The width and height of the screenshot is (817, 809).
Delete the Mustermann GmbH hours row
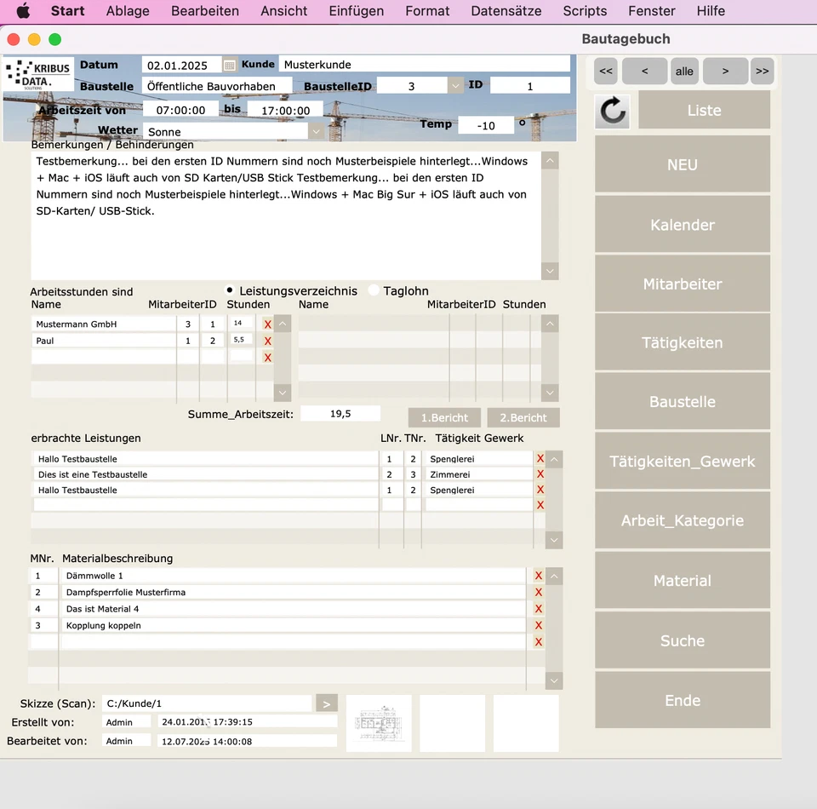coord(268,324)
